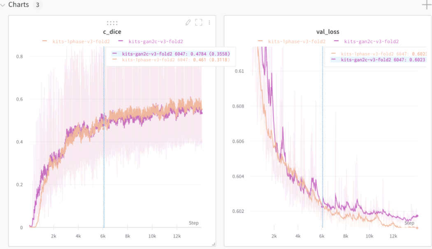432x249 pixels.
Task: Click the 10k tick on val_loss axis
Action: point(369,236)
